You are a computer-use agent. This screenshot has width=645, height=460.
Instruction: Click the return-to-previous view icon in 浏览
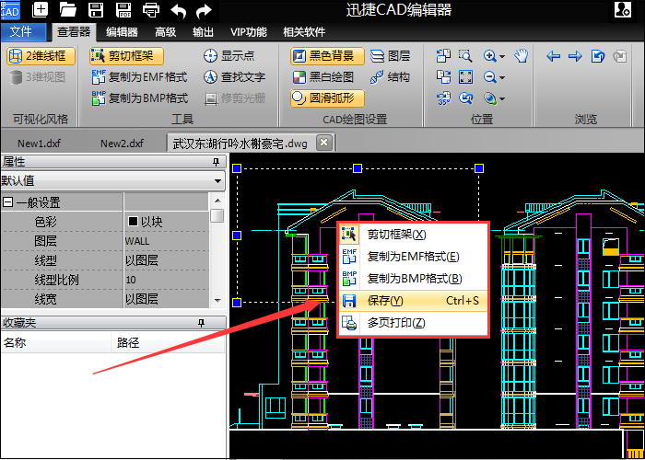(x=598, y=56)
